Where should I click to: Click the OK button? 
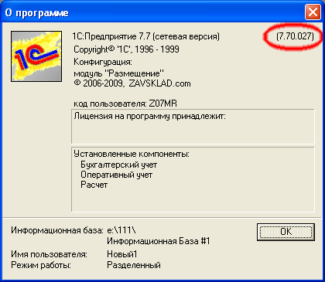click(286, 232)
